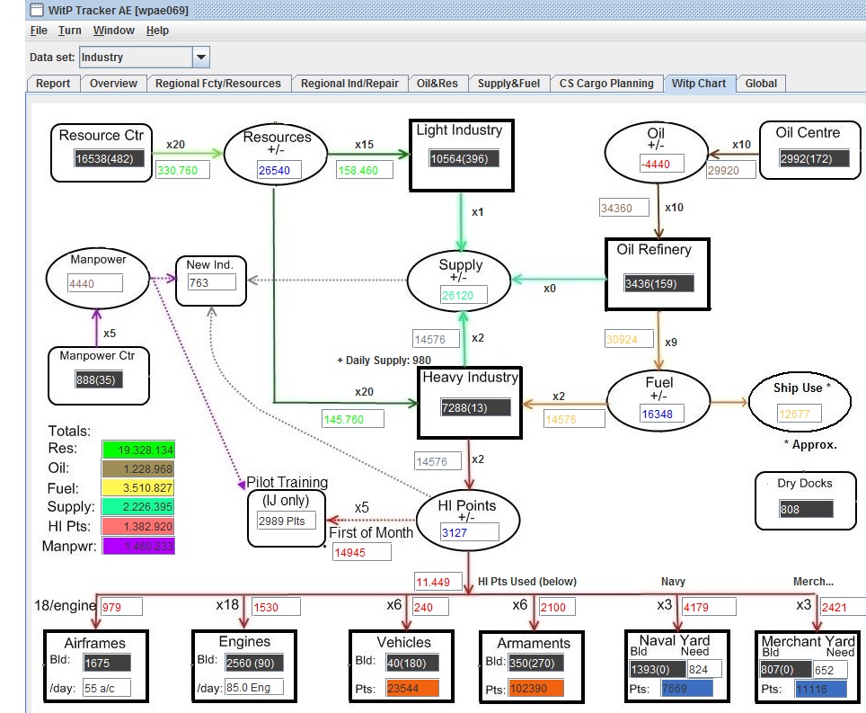Click the yellow Fuel total swatch
Screen dimensions: 866x713
[138, 487]
